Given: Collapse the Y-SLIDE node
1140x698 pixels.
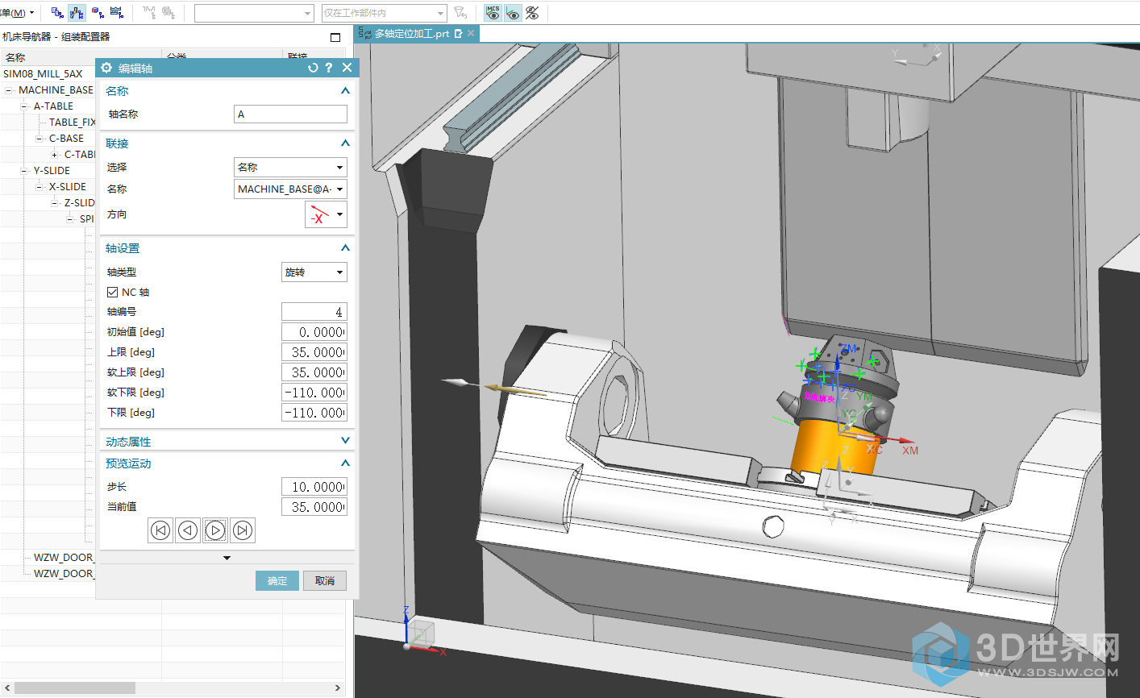Looking at the screenshot, I should (x=24, y=171).
